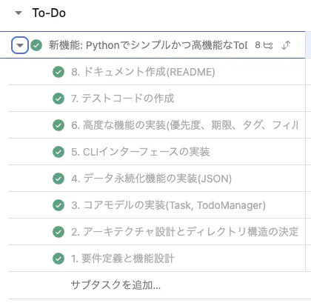This screenshot has width=311, height=303.
Task: Select subtask 3. コアモデルの実装(Task, TodoManager)
Action: (168, 205)
